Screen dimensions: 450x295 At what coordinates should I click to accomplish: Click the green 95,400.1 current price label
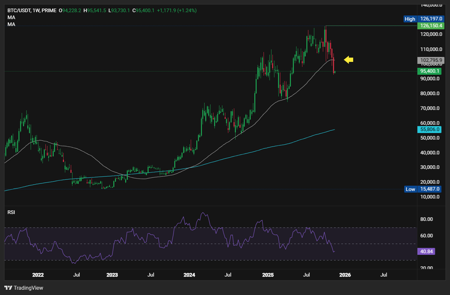click(430, 71)
